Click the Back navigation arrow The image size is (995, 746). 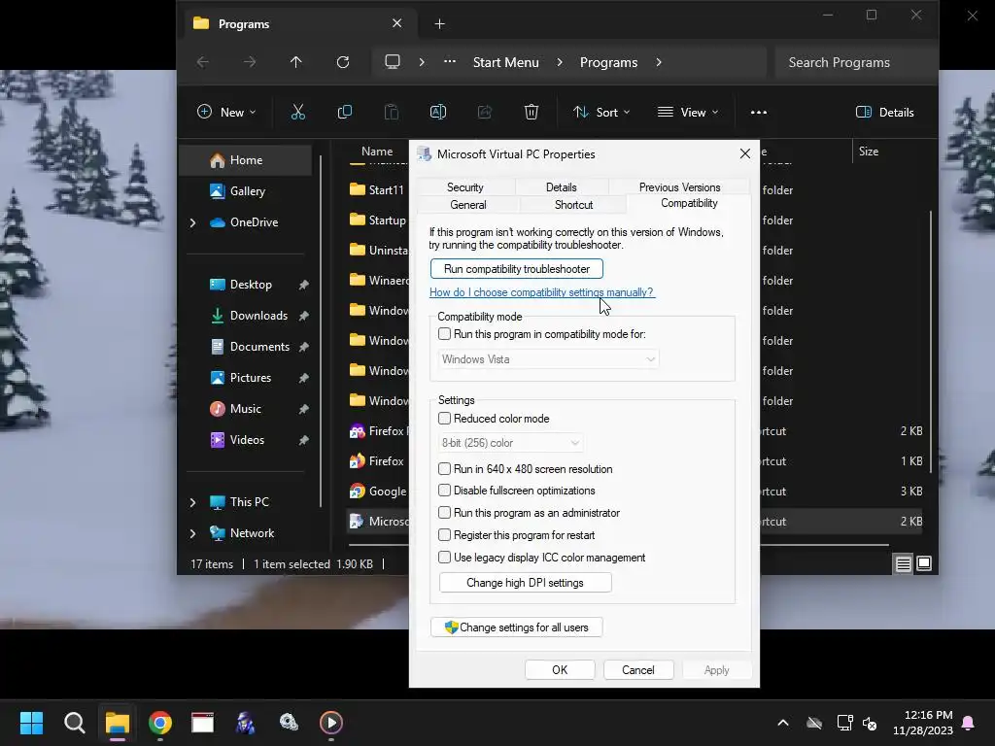tap(203, 62)
